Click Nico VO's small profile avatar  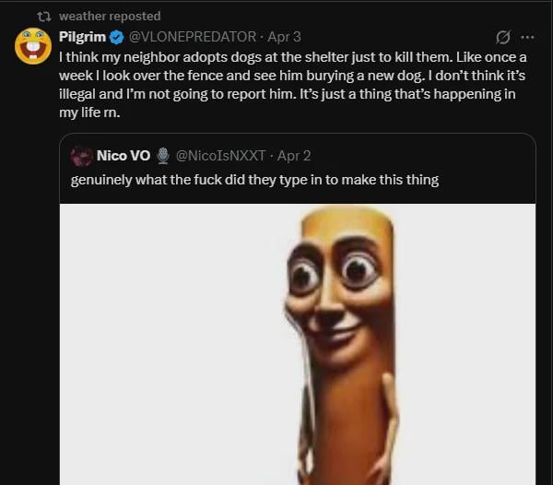coord(82,156)
